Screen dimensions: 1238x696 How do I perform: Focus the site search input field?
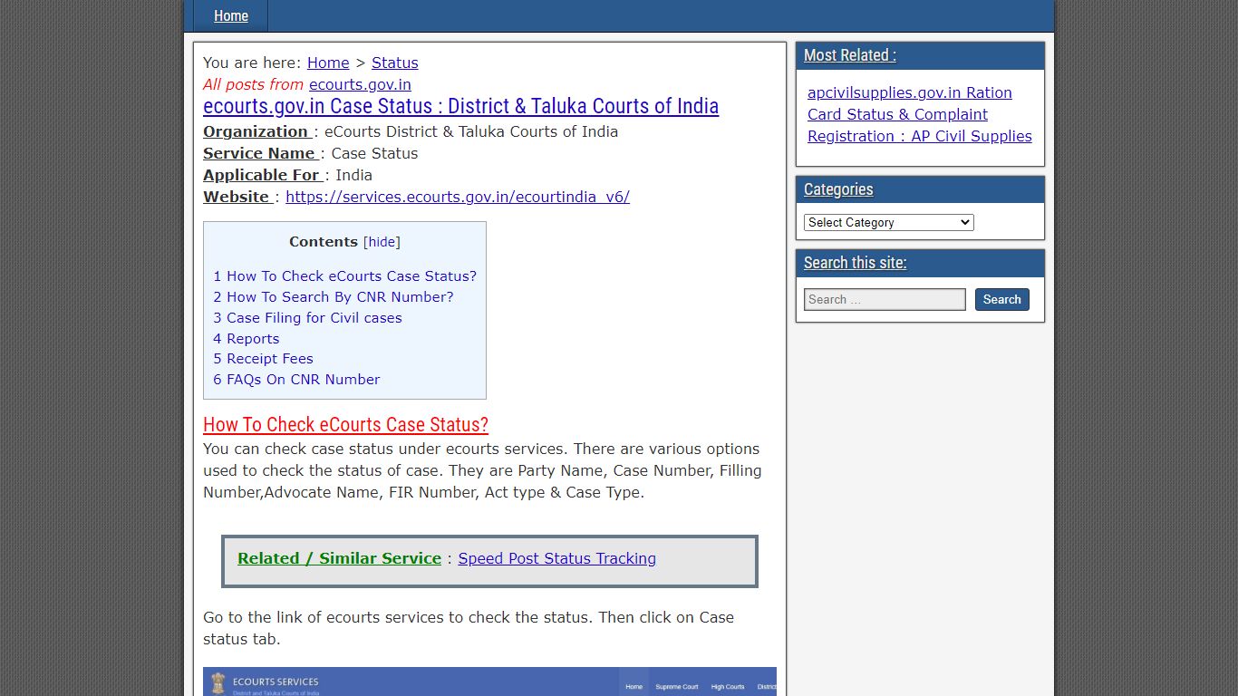885,299
